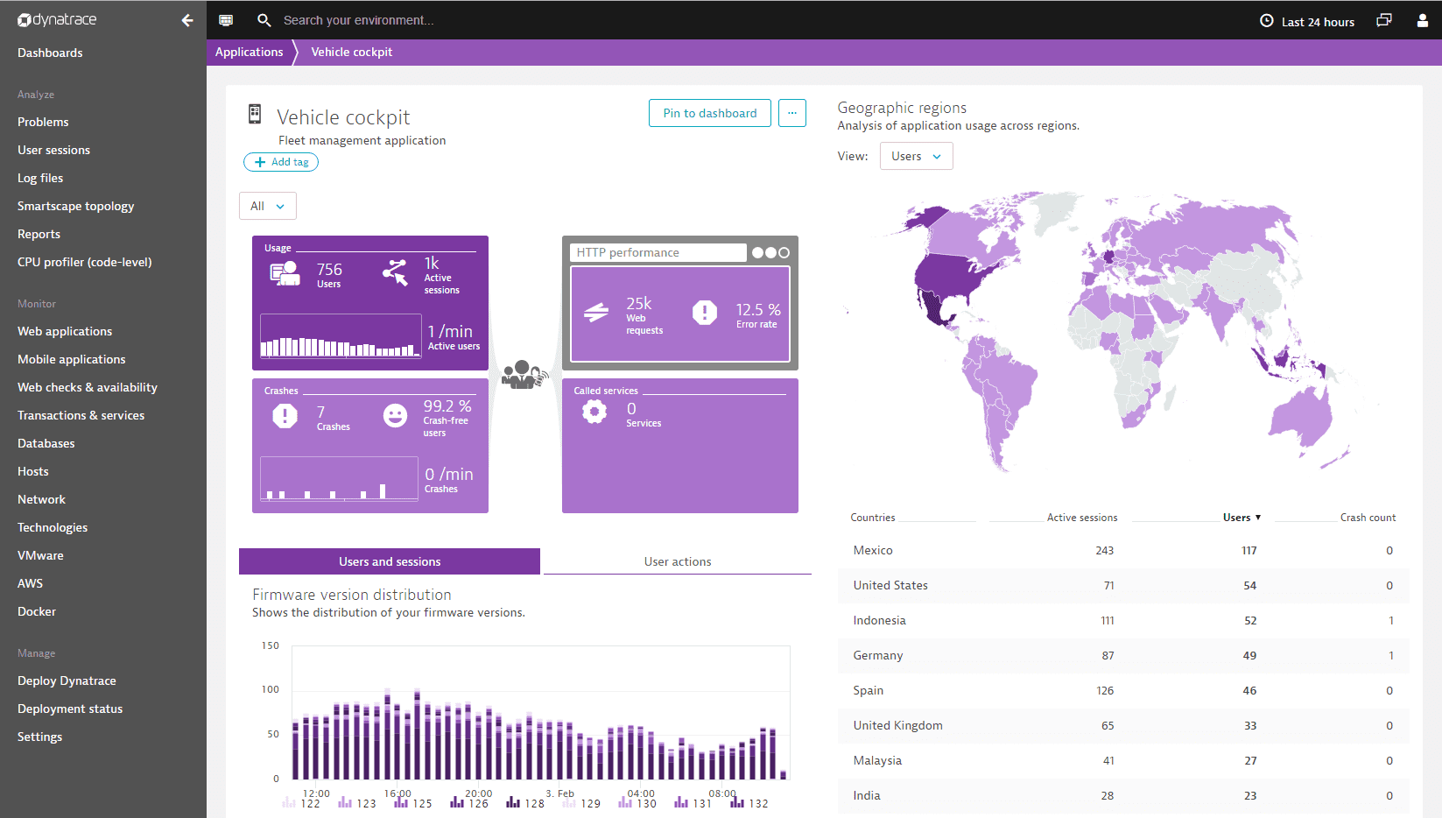Open the View Users dropdown

tap(916, 156)
